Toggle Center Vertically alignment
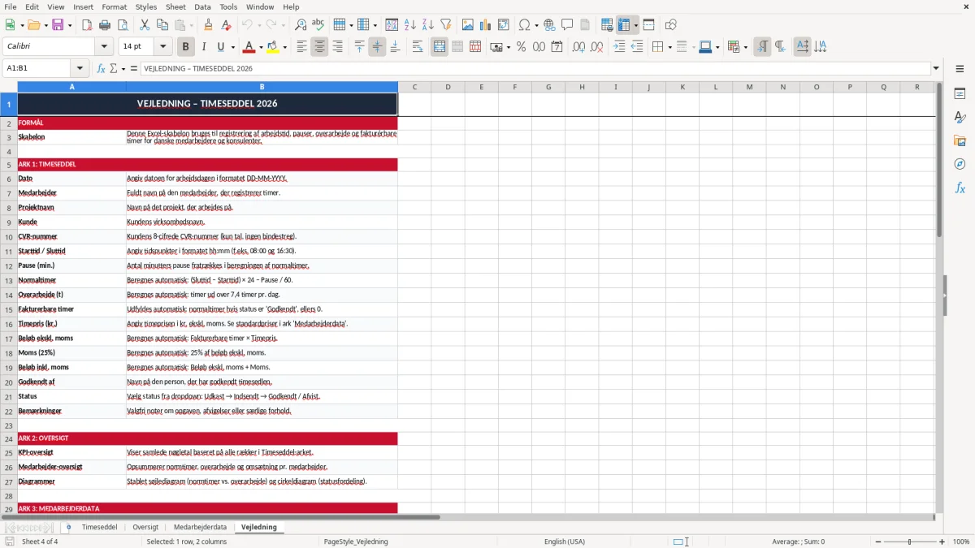 [377, 47]
